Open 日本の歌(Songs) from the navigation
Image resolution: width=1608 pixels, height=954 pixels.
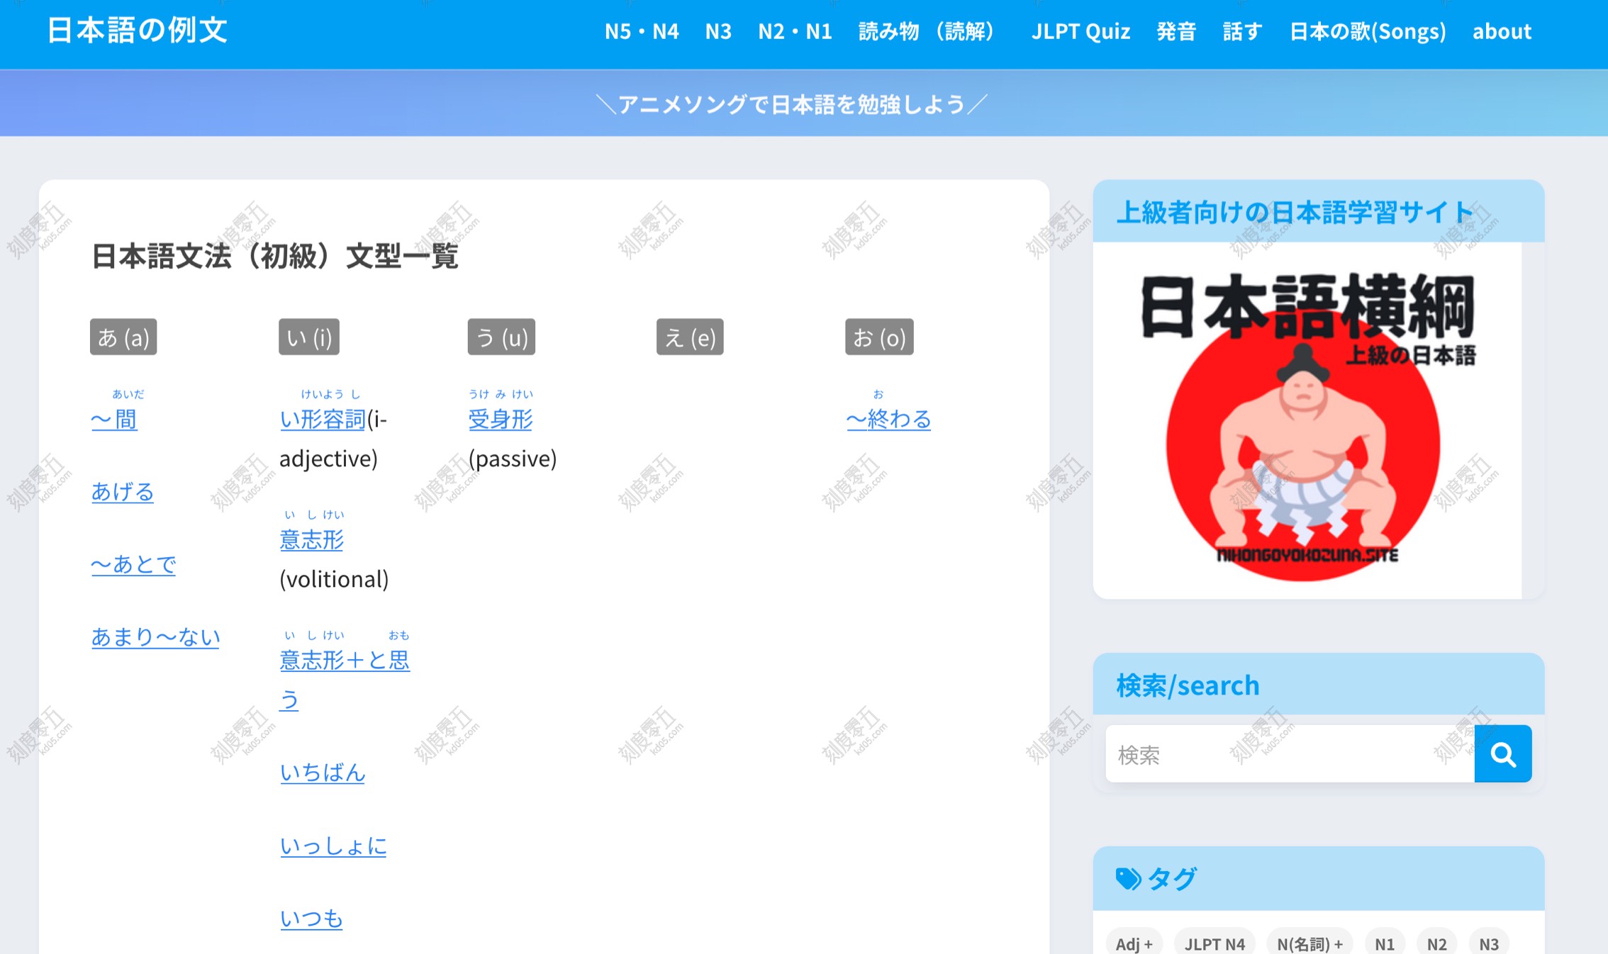point(1368,31)
